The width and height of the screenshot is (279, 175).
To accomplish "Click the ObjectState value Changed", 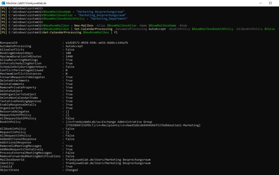I will (x=72, y=170).
